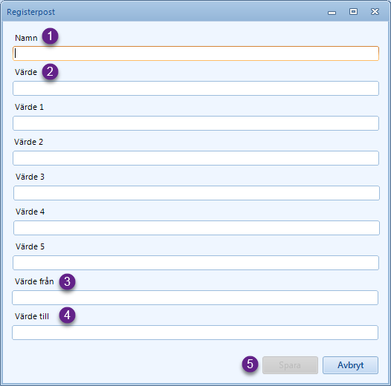Click the purple number 1 badge
Screen dimensions: 391x386
[50, 36]
